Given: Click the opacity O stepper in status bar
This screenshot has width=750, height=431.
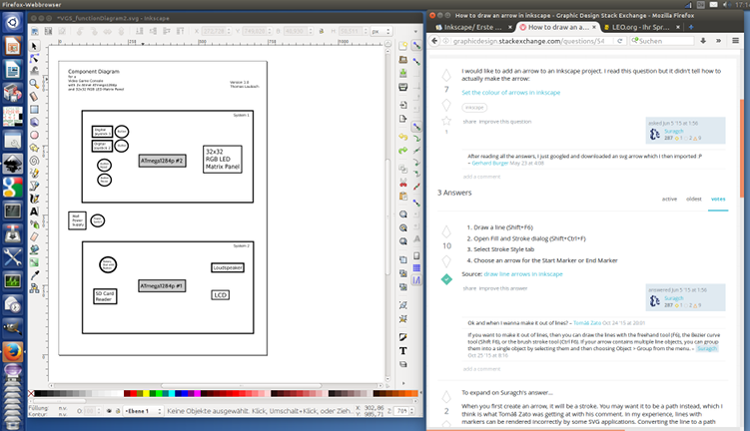Looking at the screenshot, I should (x=99, y=411).
